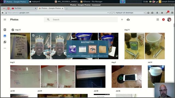Click the Jul 29 date label
Screen dimensions: 175x98
tap(40, 91)
